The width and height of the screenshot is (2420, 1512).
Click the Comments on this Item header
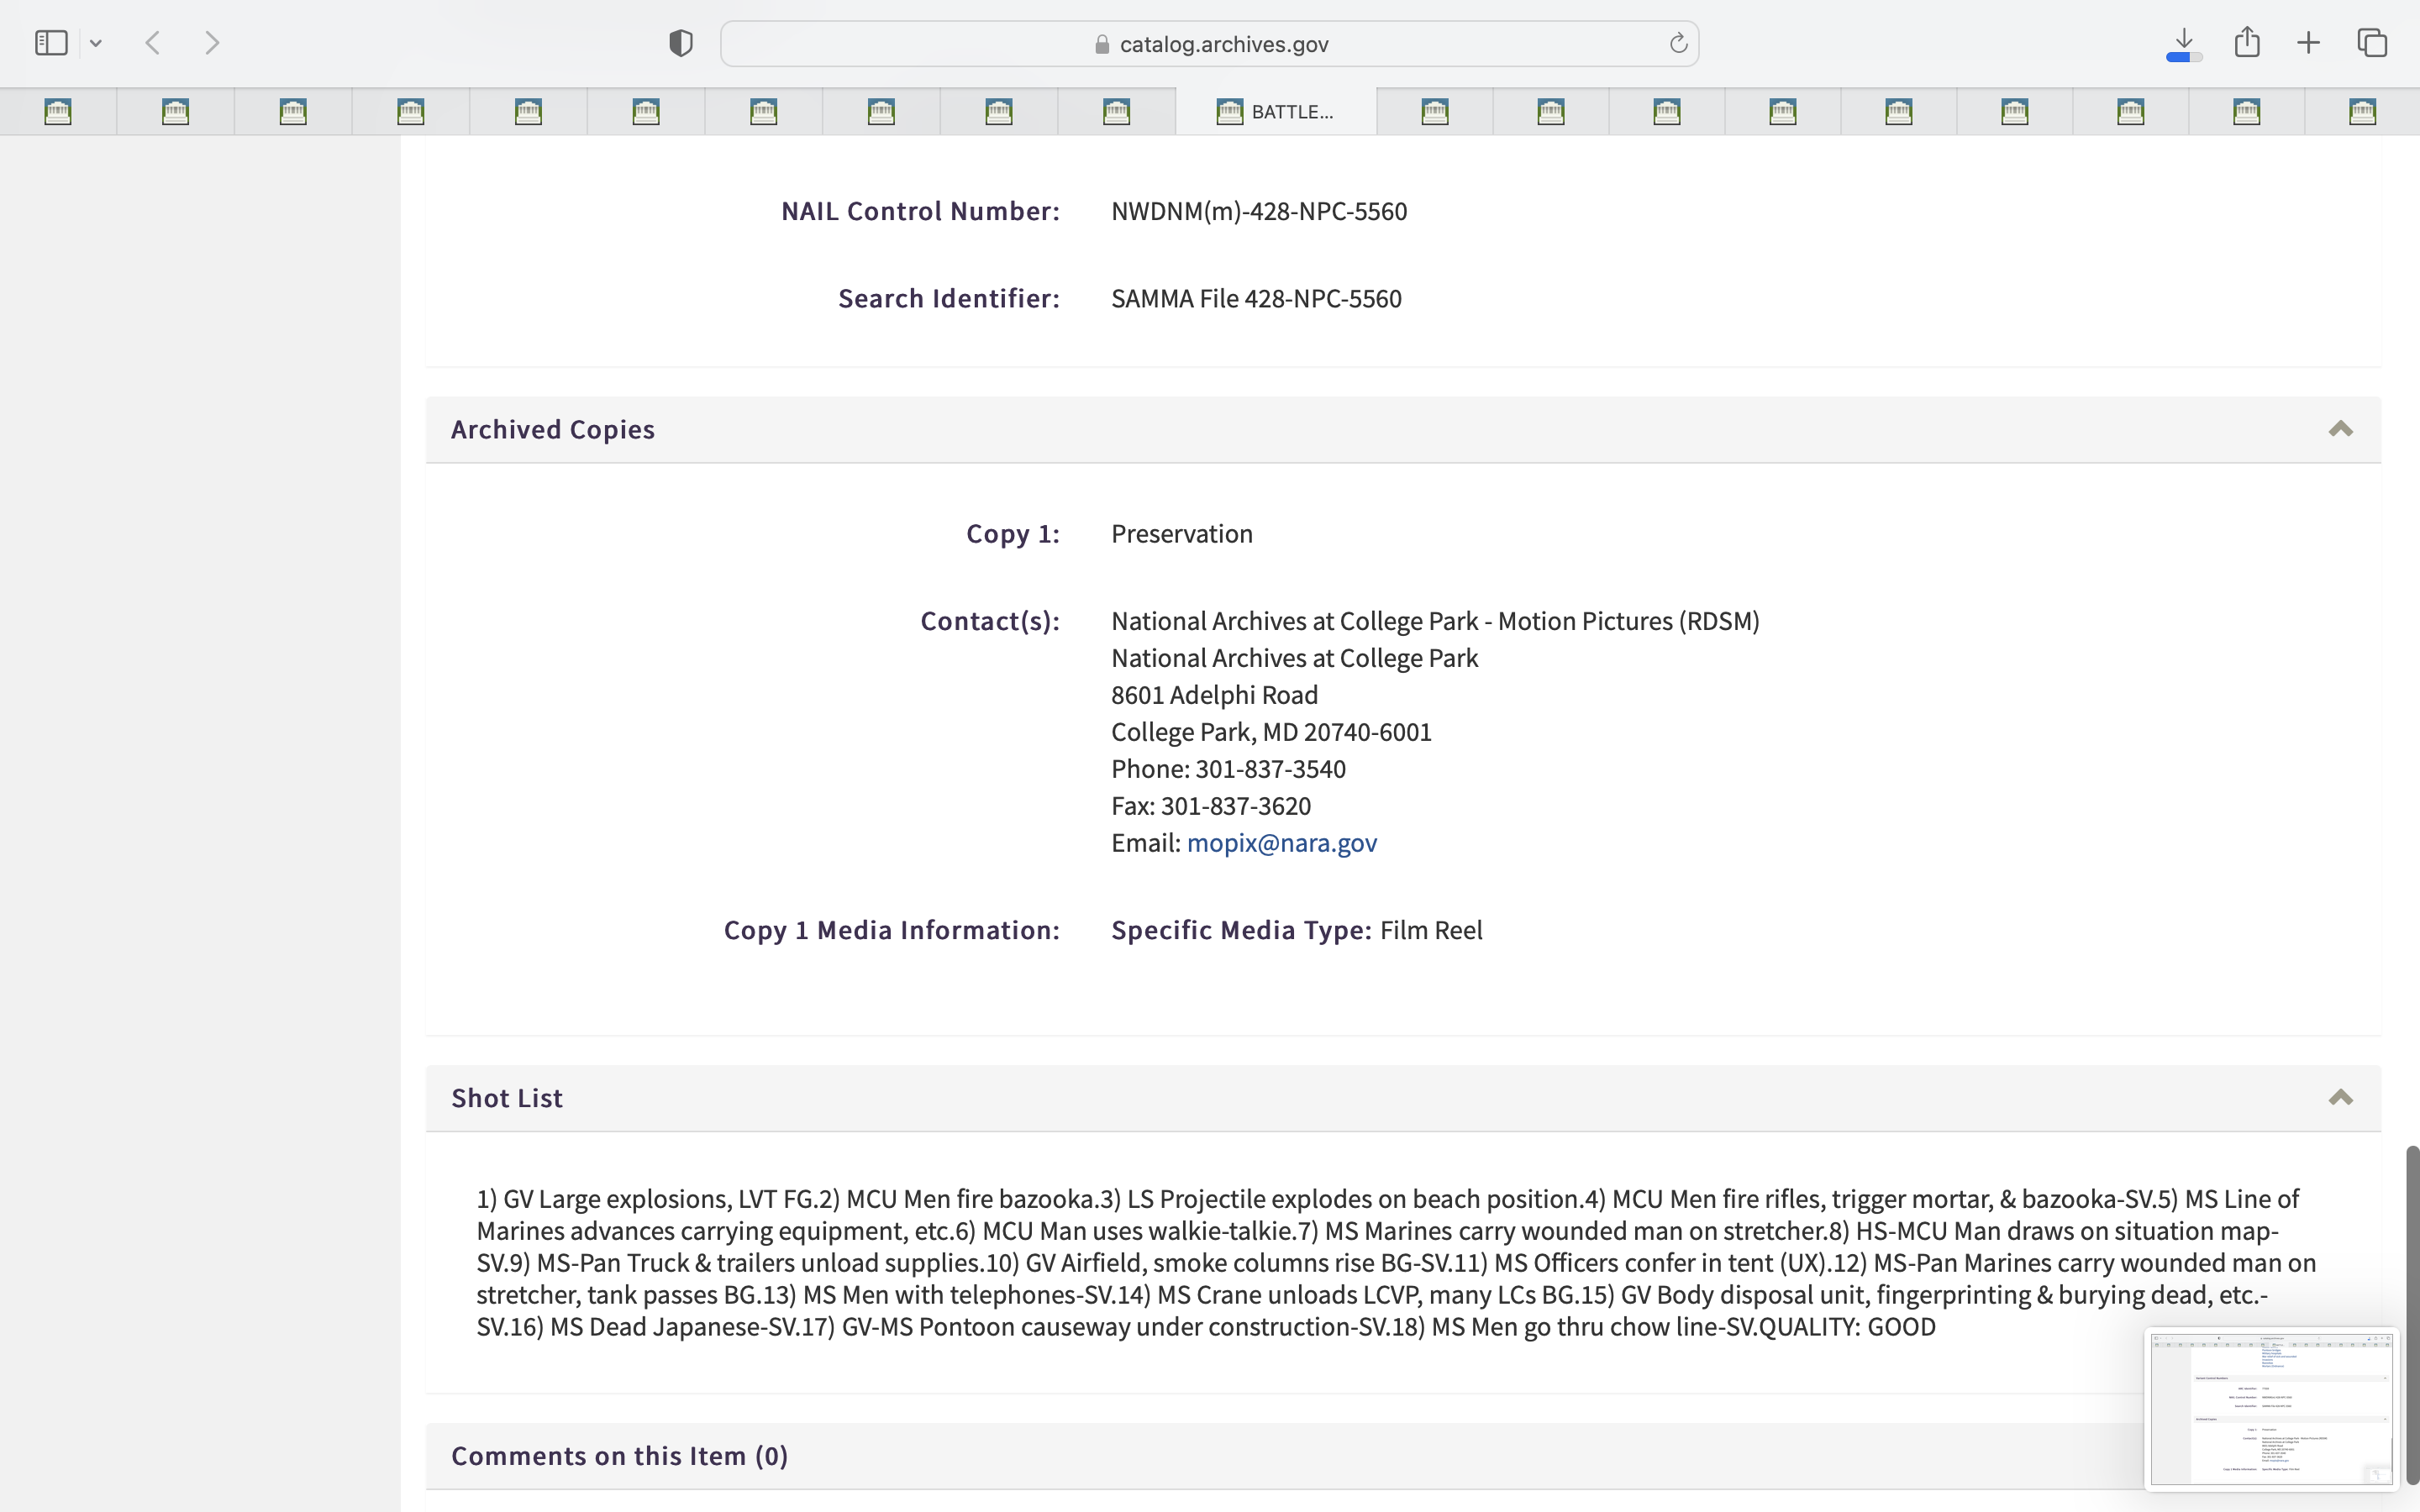620,1456
